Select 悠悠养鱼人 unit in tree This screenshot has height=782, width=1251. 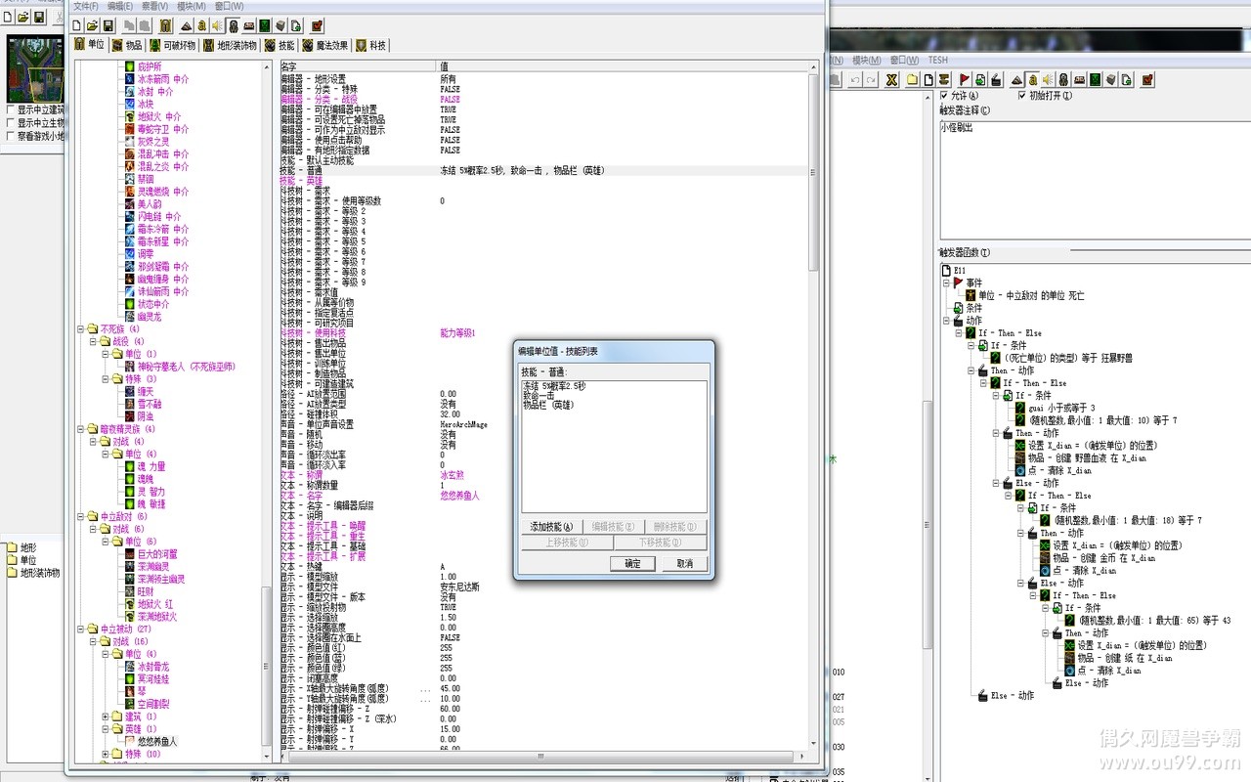tap(157, 742)
